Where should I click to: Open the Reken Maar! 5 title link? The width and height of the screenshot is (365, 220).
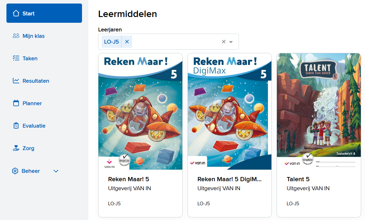[129, 179]
